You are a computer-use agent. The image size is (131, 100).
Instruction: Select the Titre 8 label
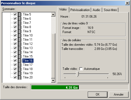[27, 27]
